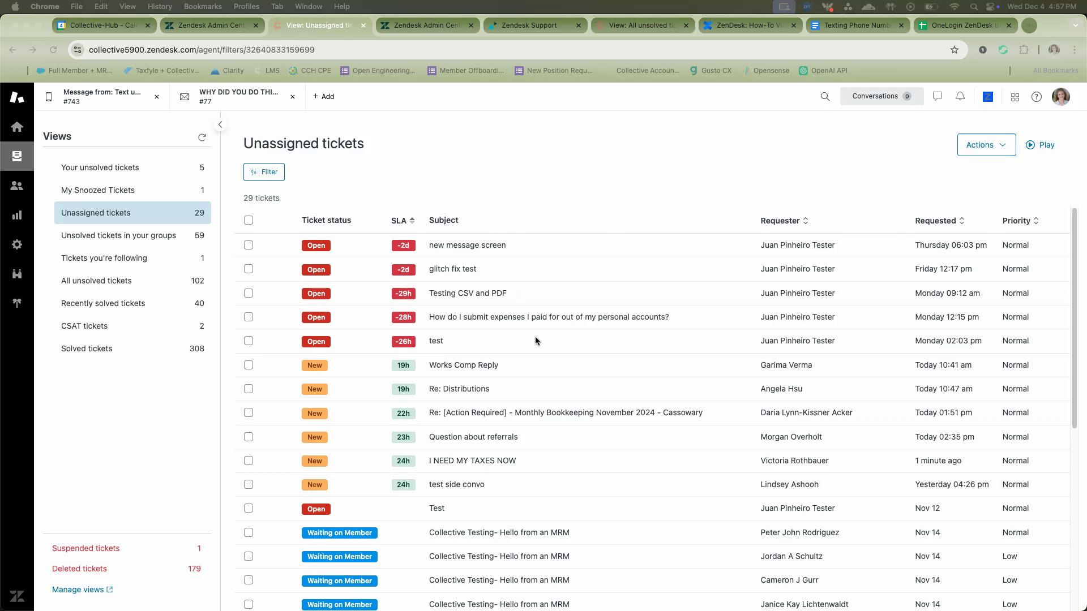The width and height of the screenshot is (1087, 611).
Task: Refresh the Views list
Action: click(202, 137)
